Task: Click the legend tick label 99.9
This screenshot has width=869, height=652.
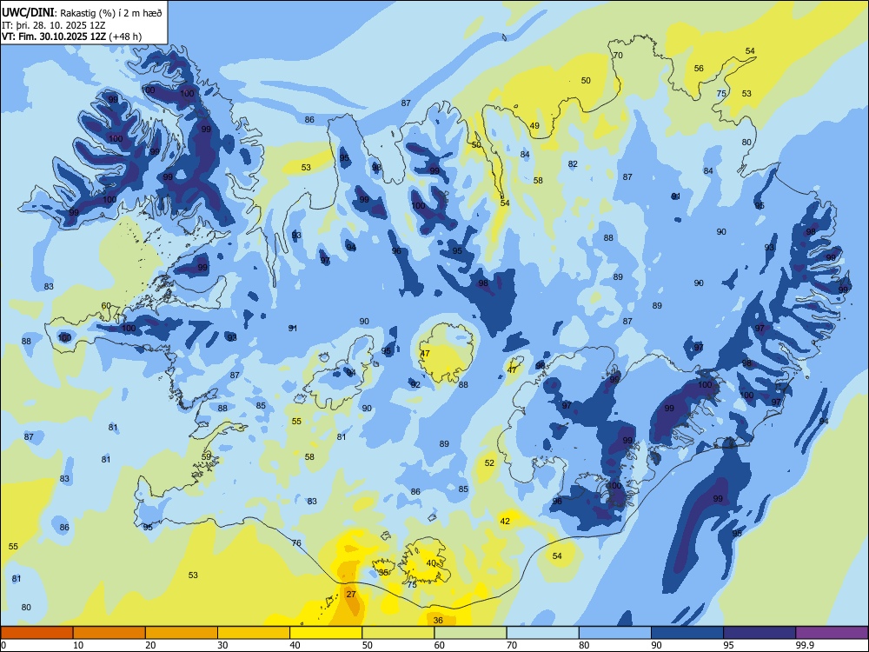Action: 805,645
